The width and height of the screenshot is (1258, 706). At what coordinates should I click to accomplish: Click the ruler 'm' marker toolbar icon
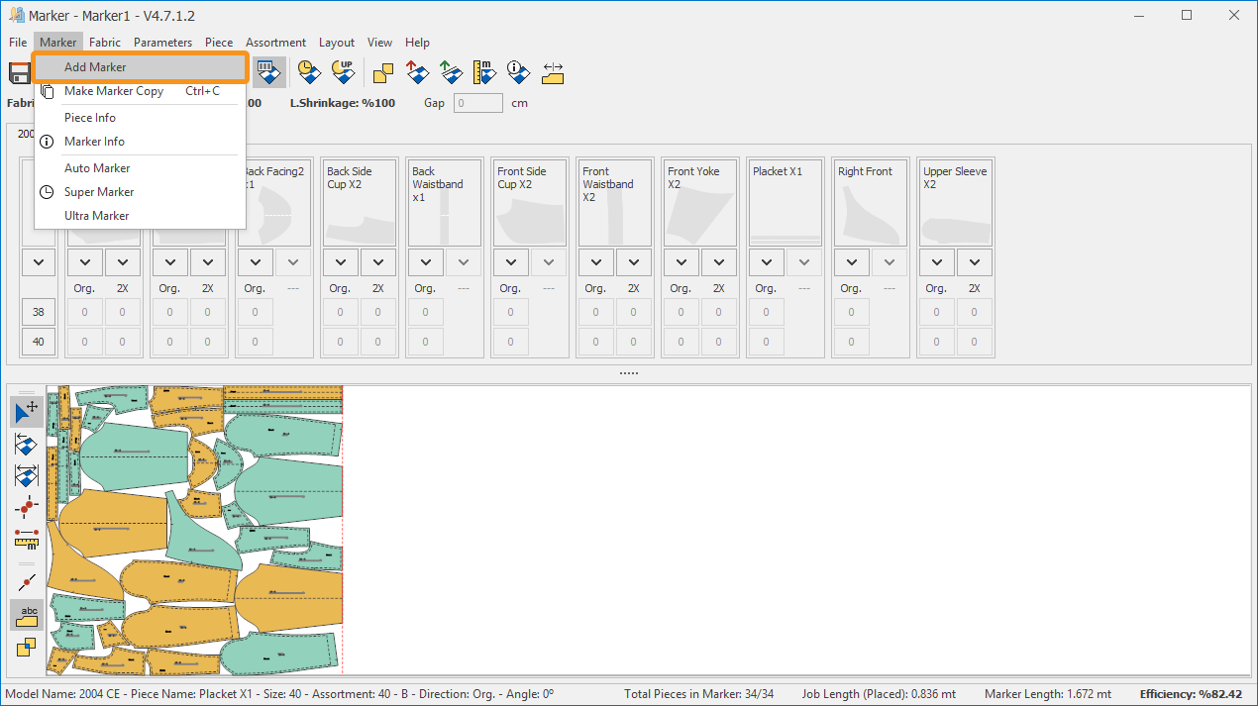pos(484,72)
